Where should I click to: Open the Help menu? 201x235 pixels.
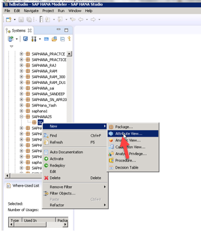(89, 11)
